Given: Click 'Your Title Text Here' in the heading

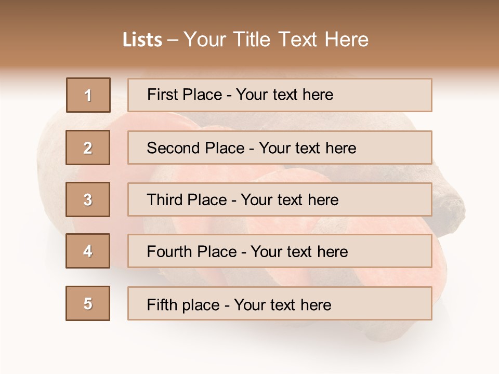Looking at the screenshot, I should 276,40.
